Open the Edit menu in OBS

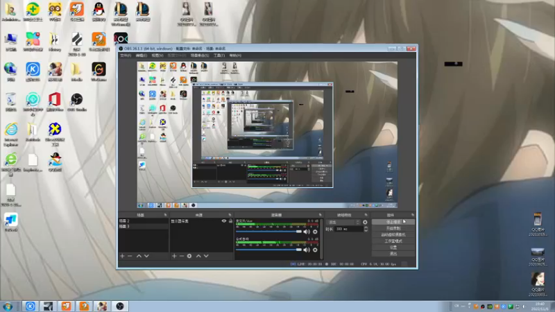coord(142,55)
